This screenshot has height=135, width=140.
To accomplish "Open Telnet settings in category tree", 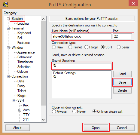I will 22,91.
